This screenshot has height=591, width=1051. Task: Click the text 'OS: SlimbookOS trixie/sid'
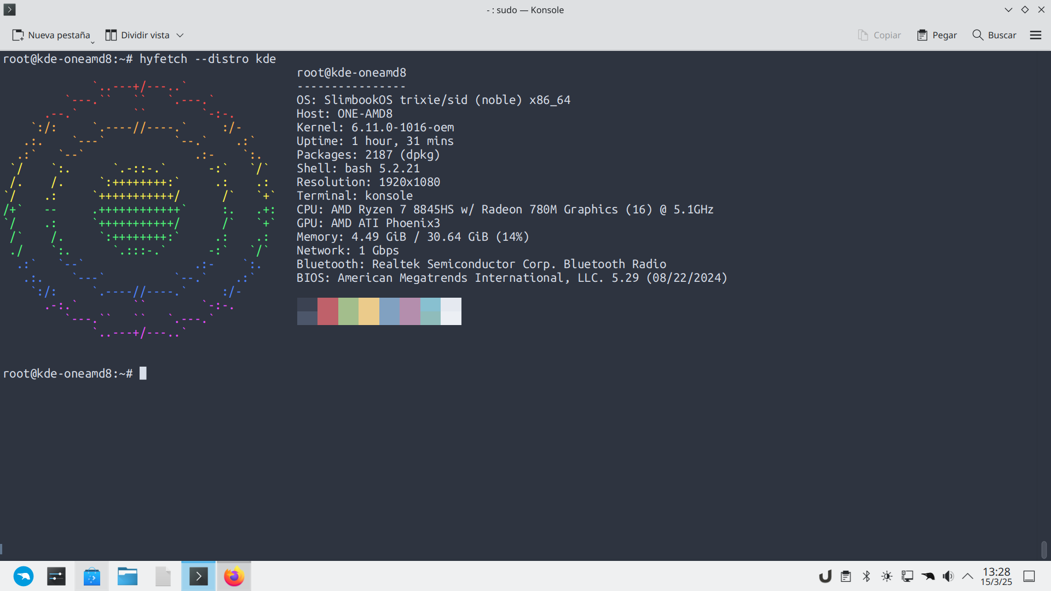coord(382,100)
